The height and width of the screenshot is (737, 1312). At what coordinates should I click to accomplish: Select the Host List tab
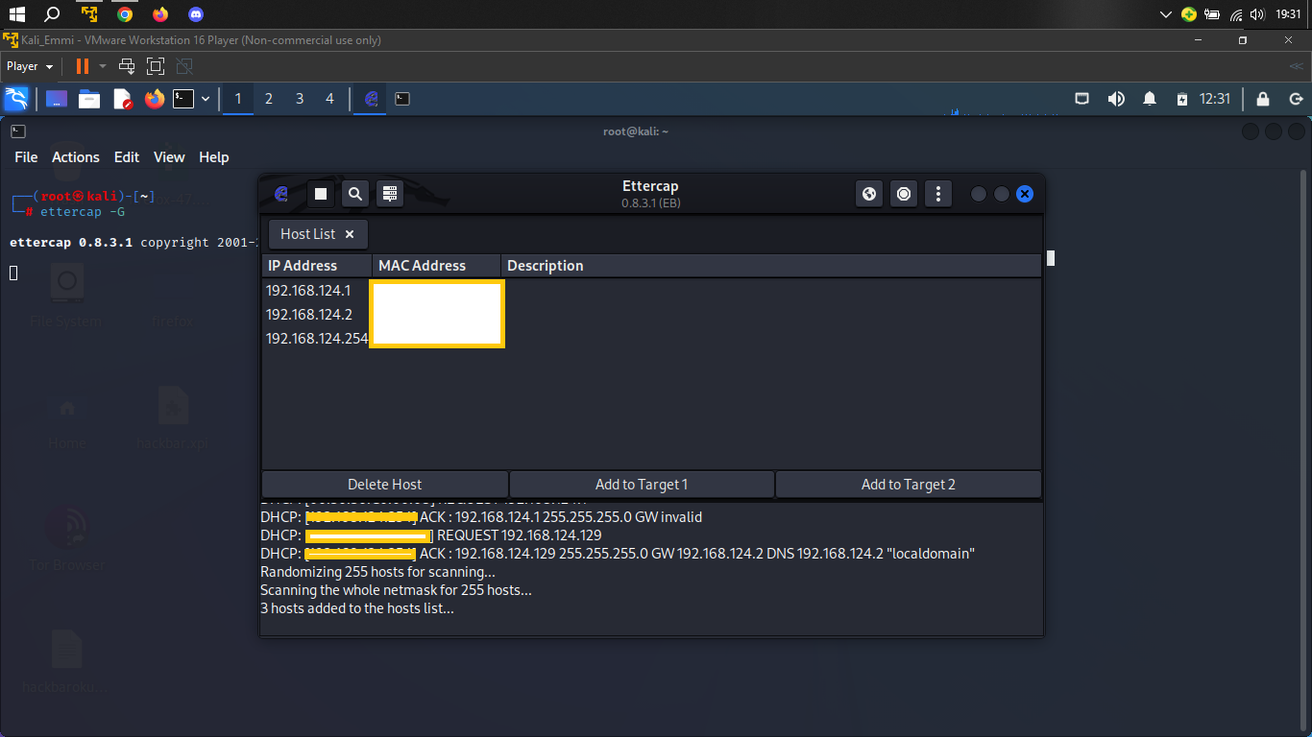coord(308,234)
